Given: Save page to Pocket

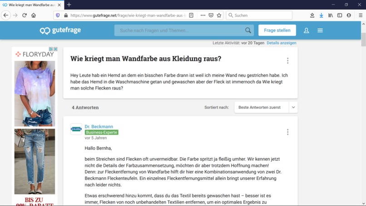Looking at the screenshot, I should click(211, 15).
